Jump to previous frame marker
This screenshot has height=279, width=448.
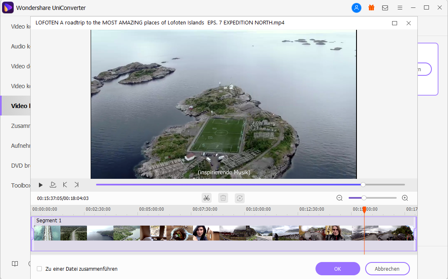pyautogui.click(x=65, y=185)
